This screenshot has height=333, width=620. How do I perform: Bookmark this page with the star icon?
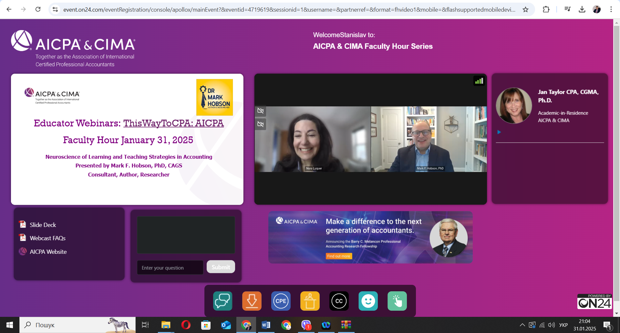tap(526, 9)
